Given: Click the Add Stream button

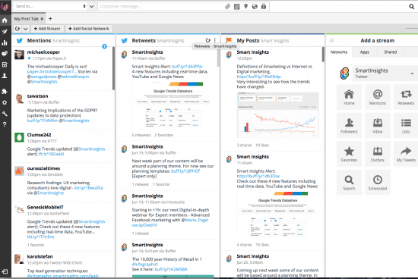Looking at the screenshot, I should point(47,29).
